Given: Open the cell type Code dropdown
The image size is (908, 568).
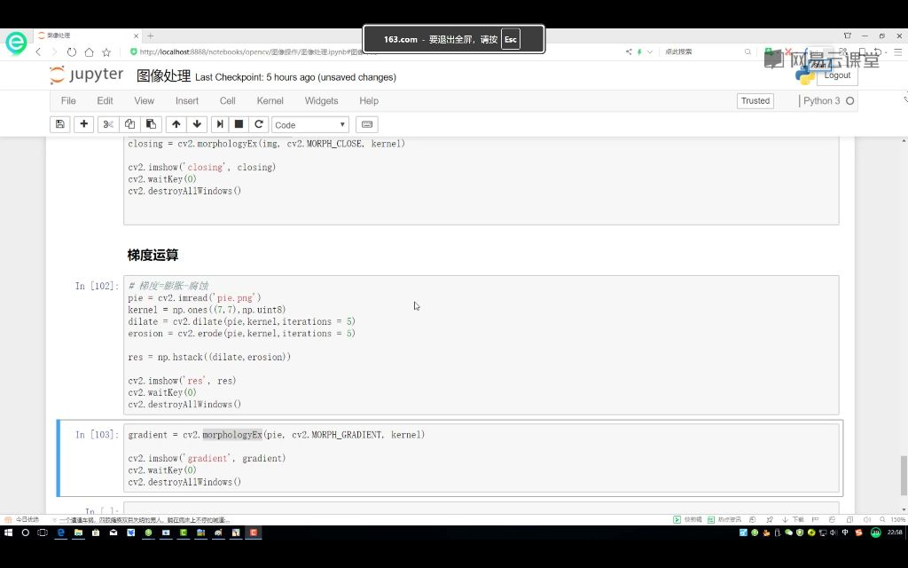Looking at the screenshot, I should [310, 124].
